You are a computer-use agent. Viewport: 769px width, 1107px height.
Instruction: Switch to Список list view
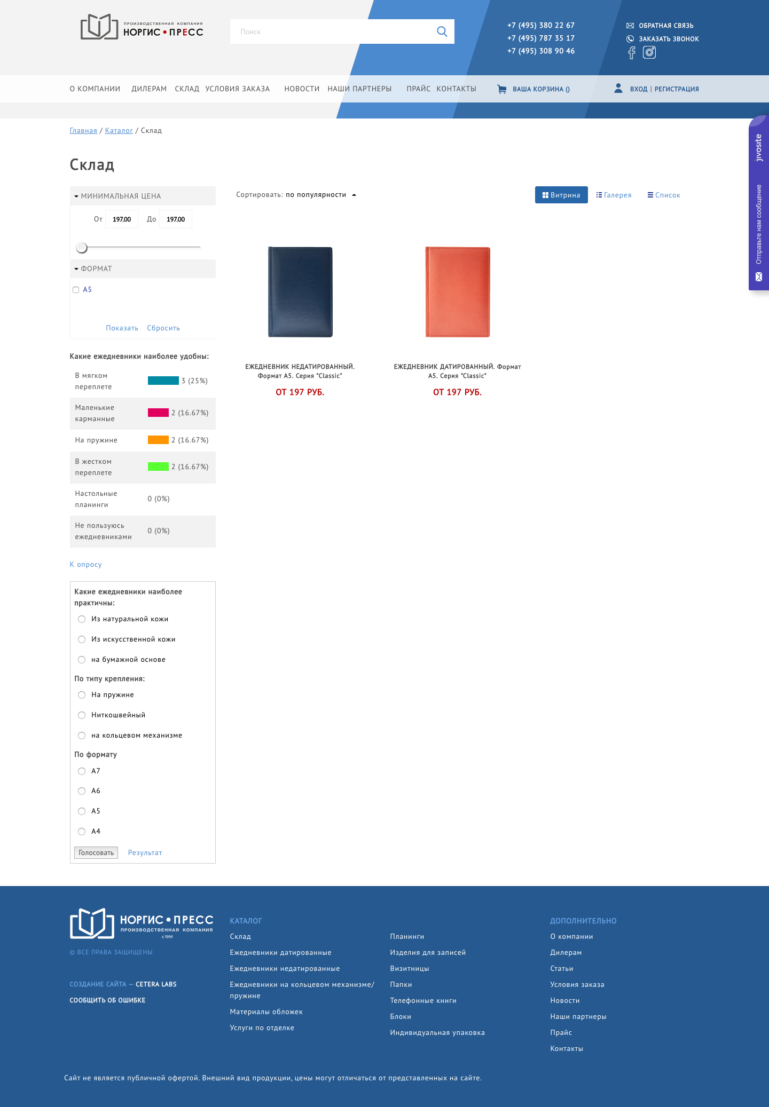coord(663,195)
